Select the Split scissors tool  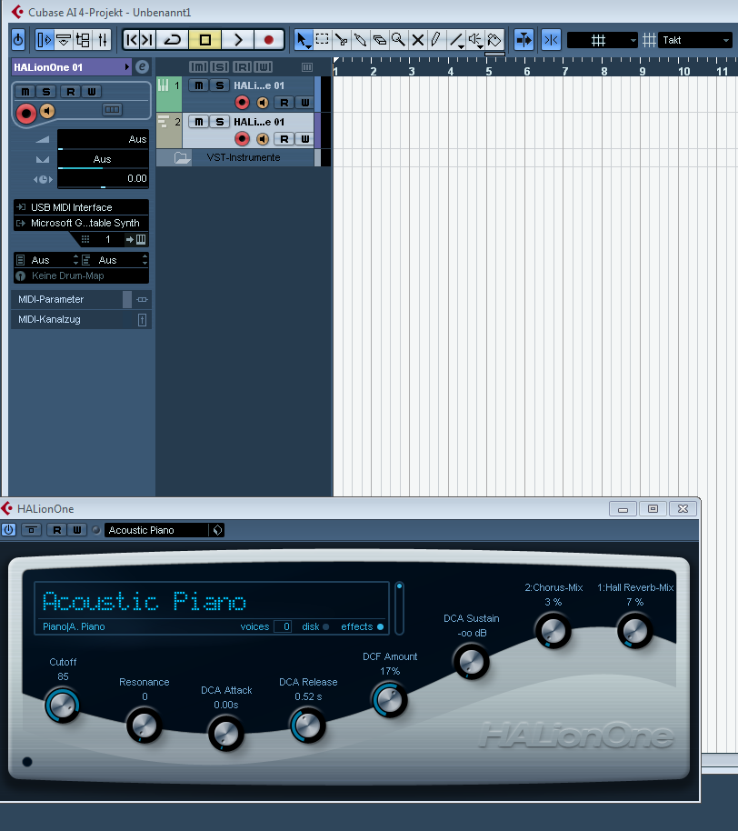click(x=342, y=40)
